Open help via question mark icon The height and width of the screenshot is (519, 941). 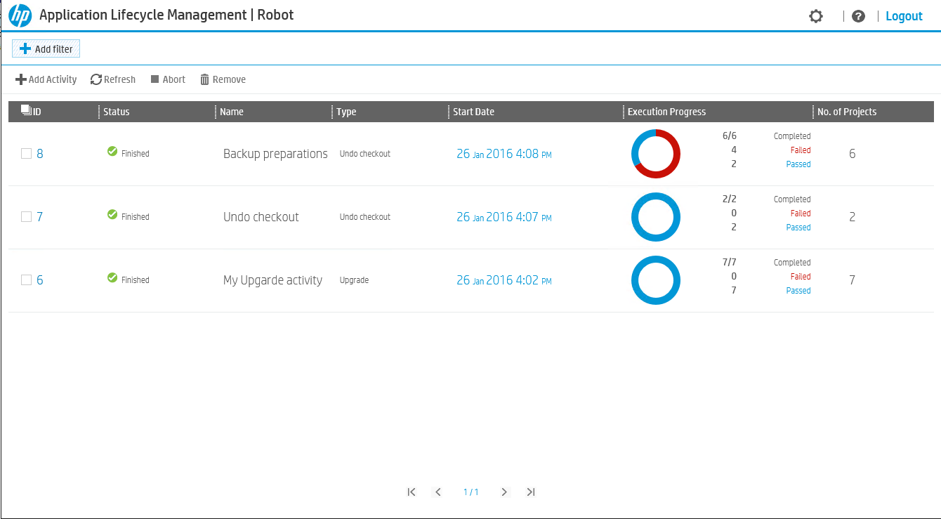[858, 16]
